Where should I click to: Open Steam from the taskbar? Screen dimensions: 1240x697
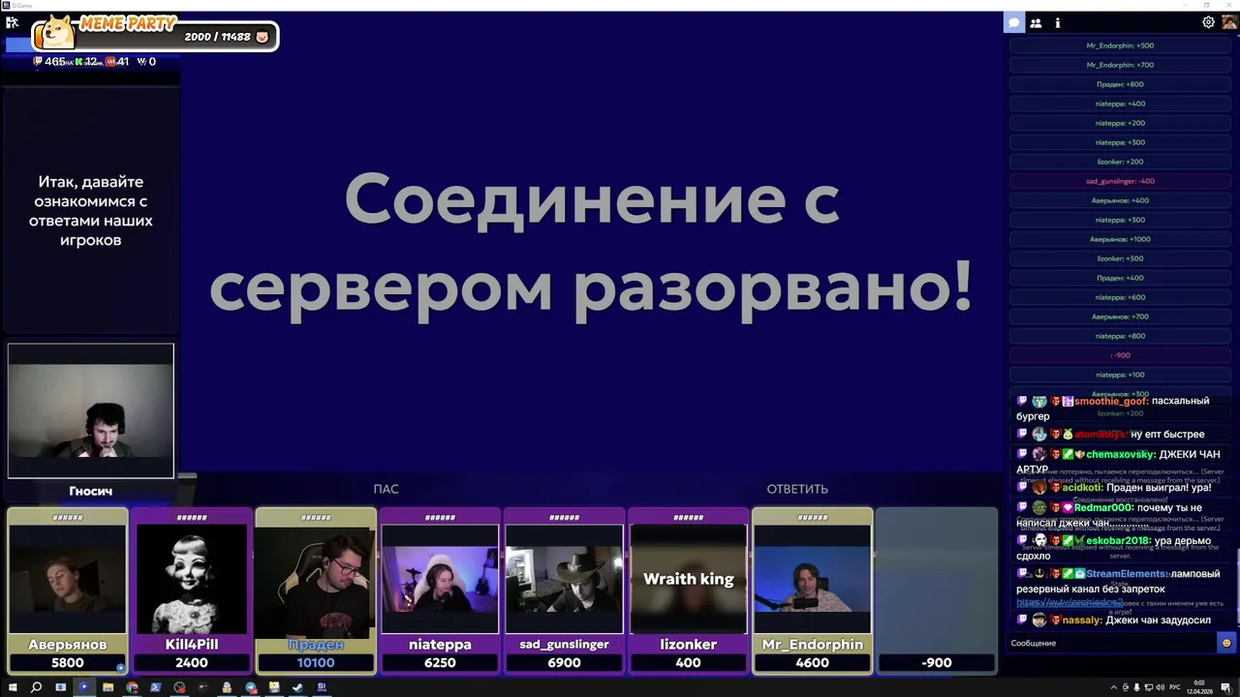[297, 687]
